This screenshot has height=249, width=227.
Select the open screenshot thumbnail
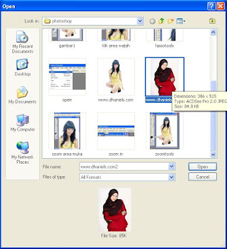[x=67, y=77]
